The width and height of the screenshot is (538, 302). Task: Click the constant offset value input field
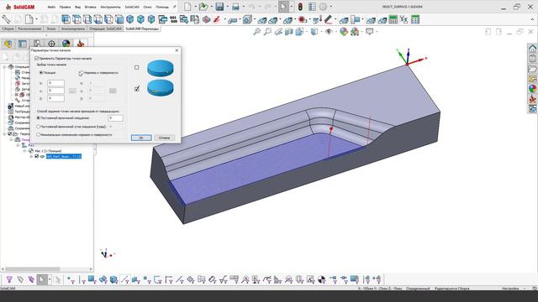click(x=115, y=117)
